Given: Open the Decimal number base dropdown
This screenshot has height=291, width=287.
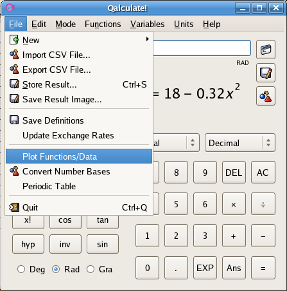Looking at the screenshot, I should click(x=240, y=143).
